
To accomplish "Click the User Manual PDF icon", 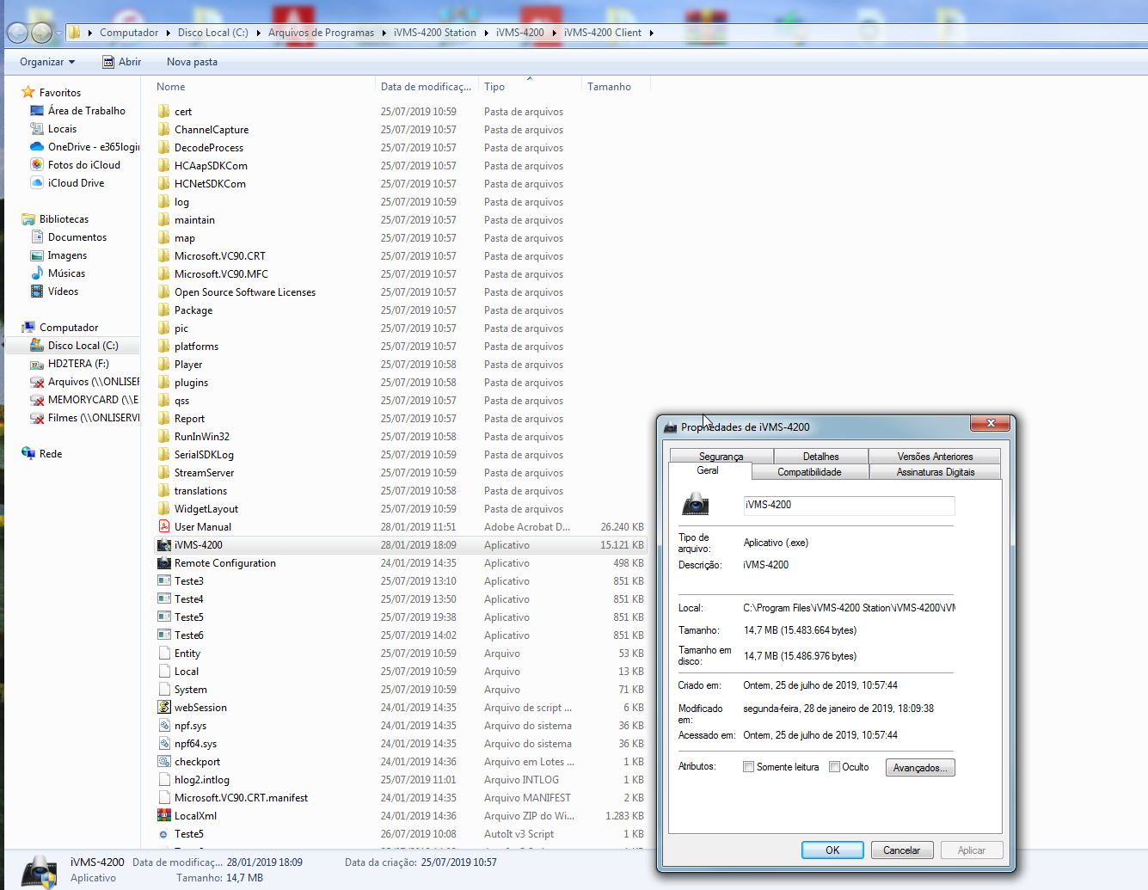I will 163,527.
